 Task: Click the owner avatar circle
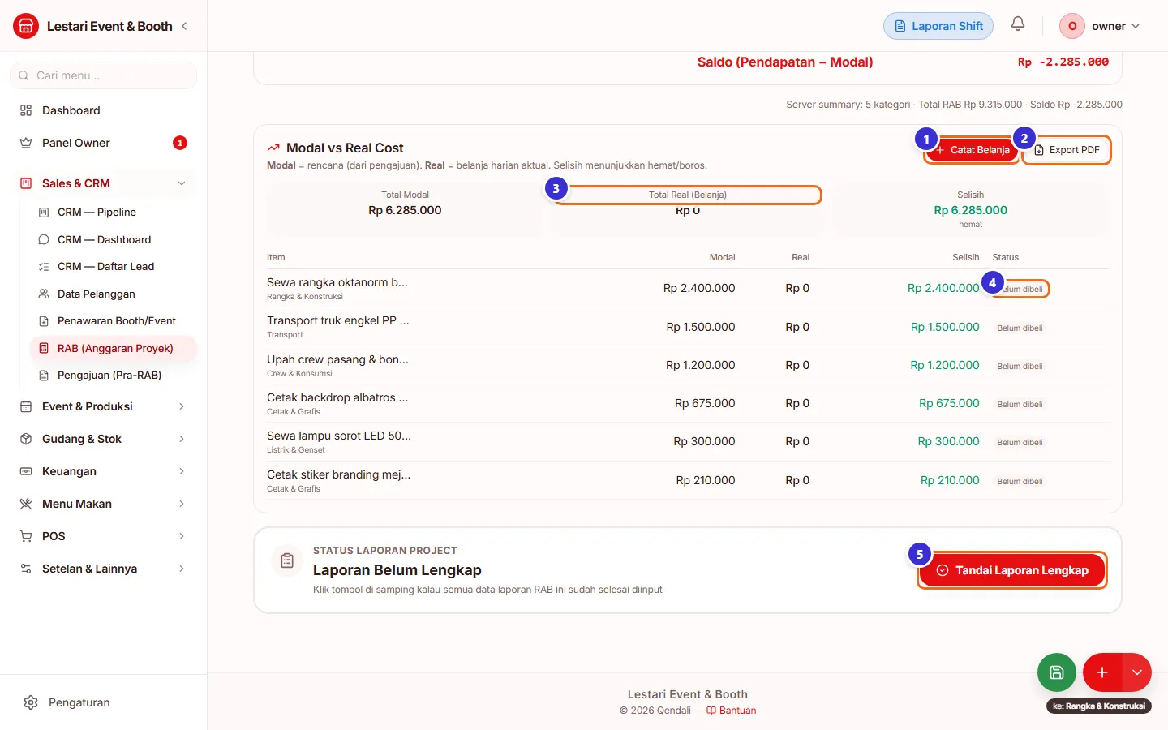tap(1072, 26)
